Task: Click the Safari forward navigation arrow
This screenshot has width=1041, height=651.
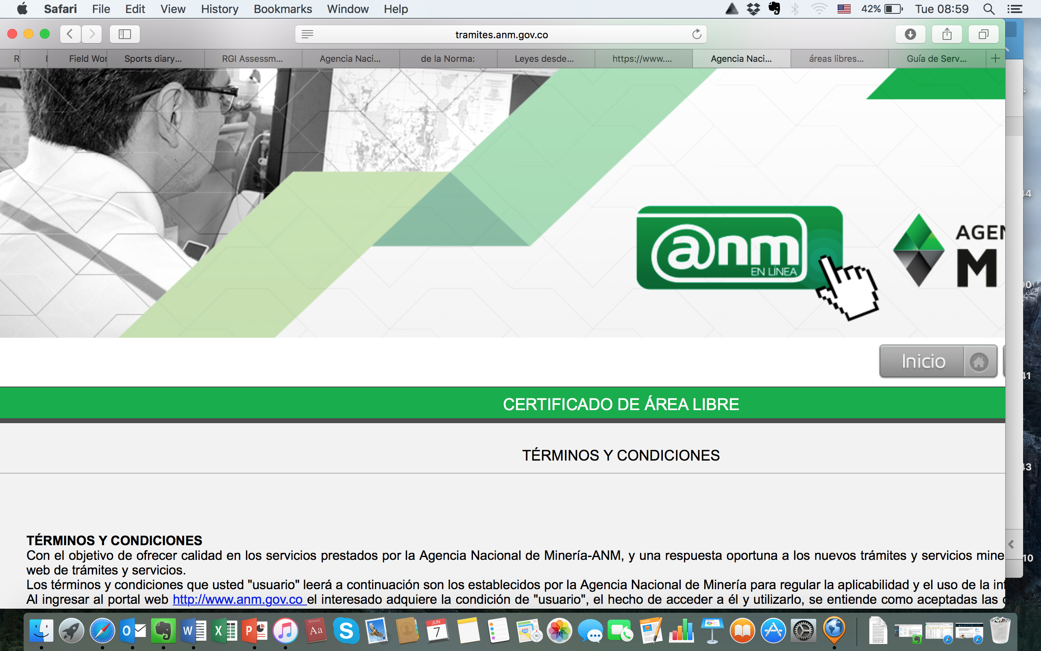Action: coord(91,34)
